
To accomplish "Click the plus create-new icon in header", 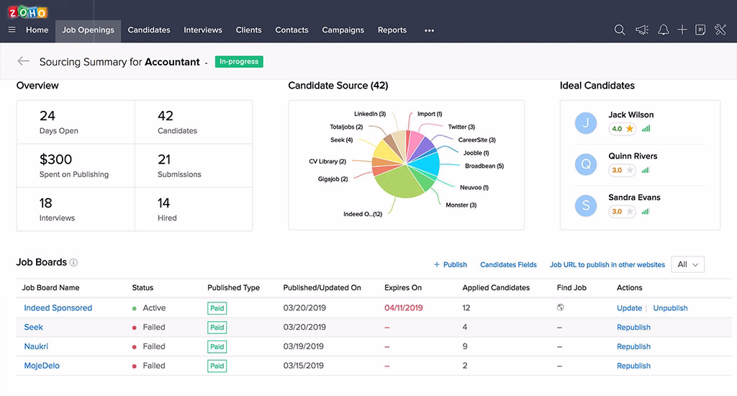I will pos(682,30).
